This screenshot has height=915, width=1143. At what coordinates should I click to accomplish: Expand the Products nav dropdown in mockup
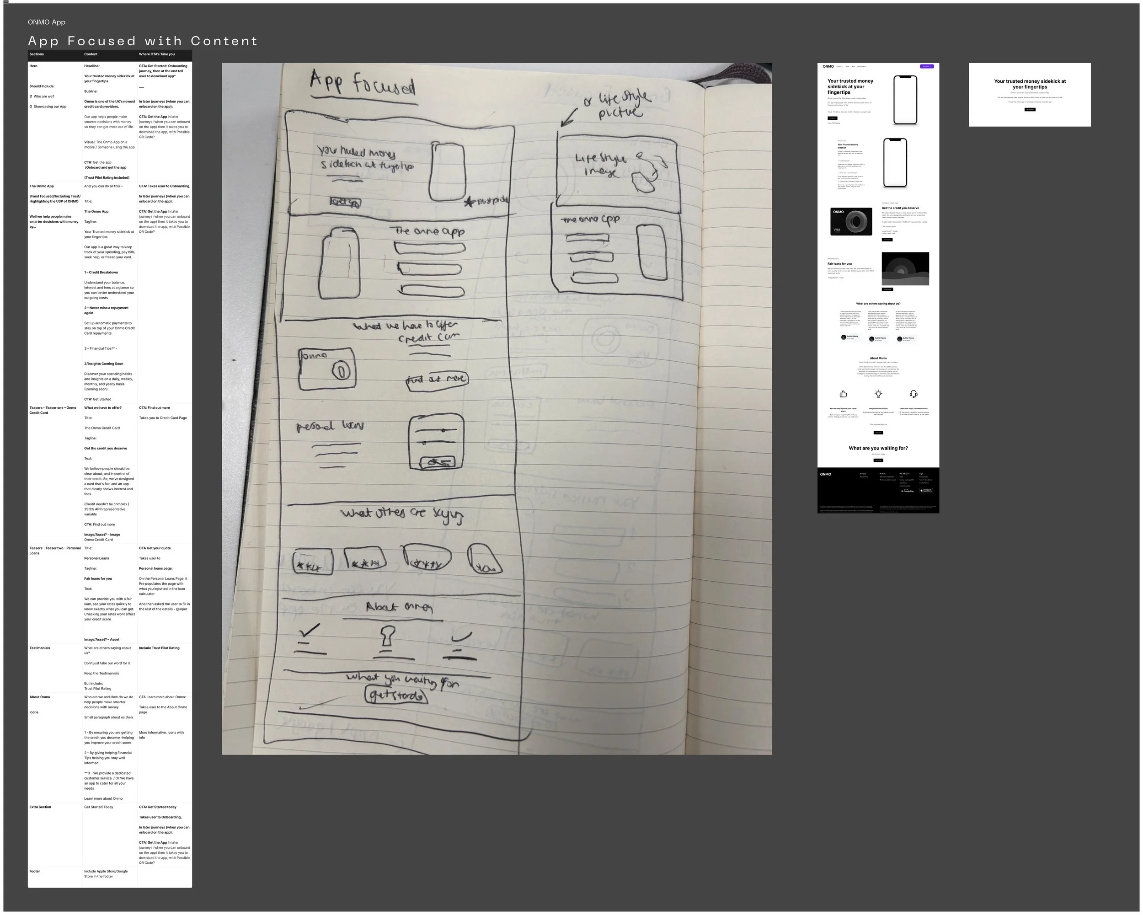[839, 66]
